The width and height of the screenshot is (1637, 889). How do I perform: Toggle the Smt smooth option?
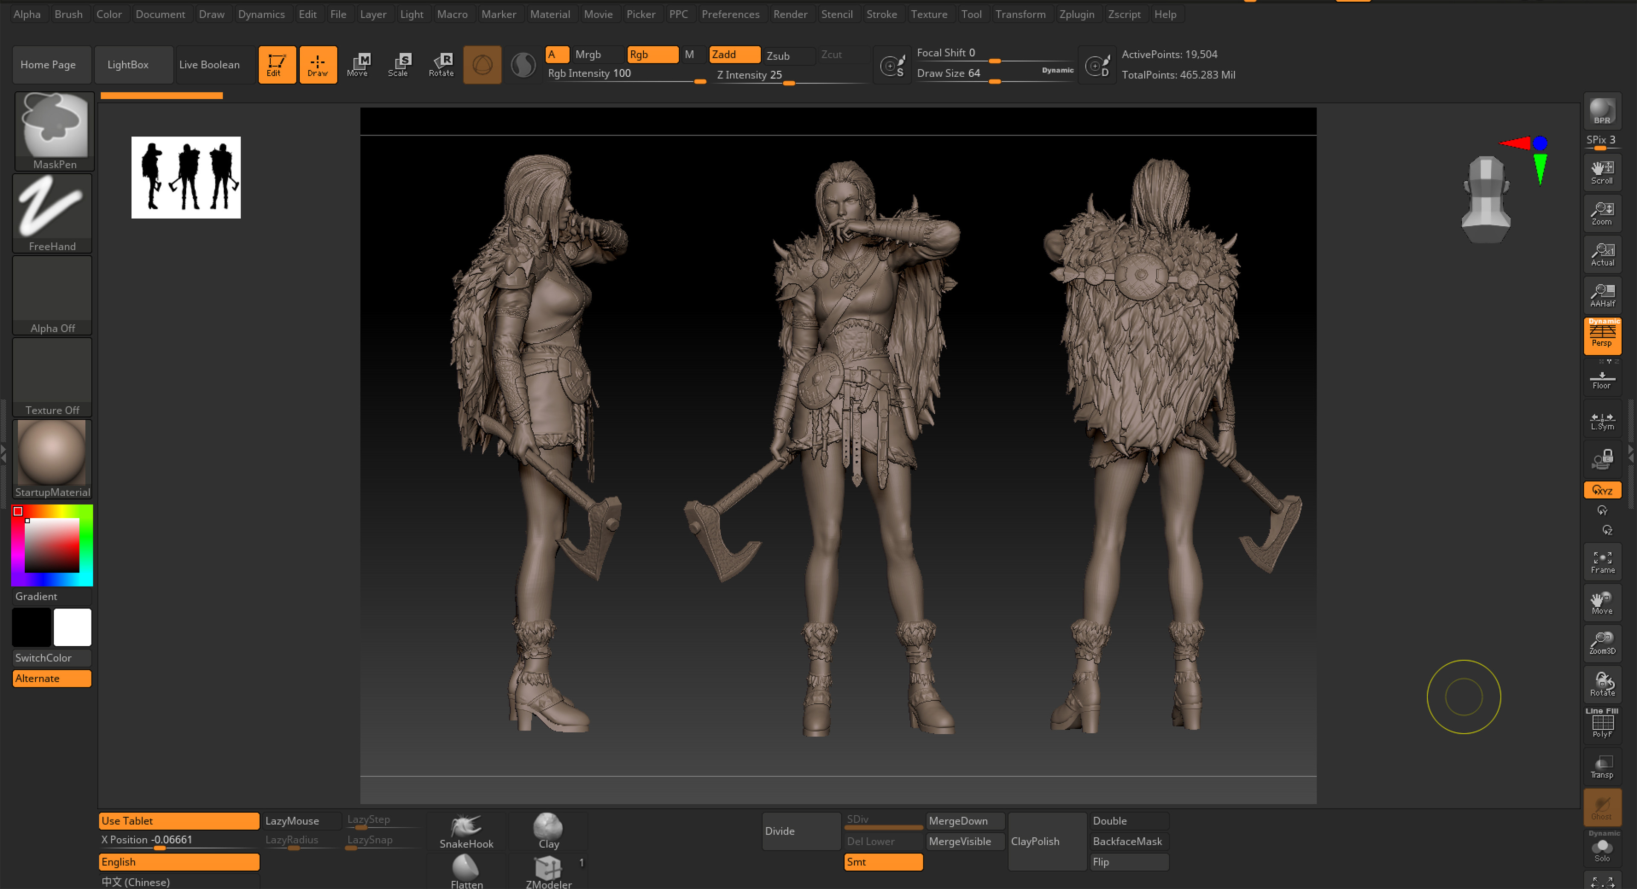(883, 862)
